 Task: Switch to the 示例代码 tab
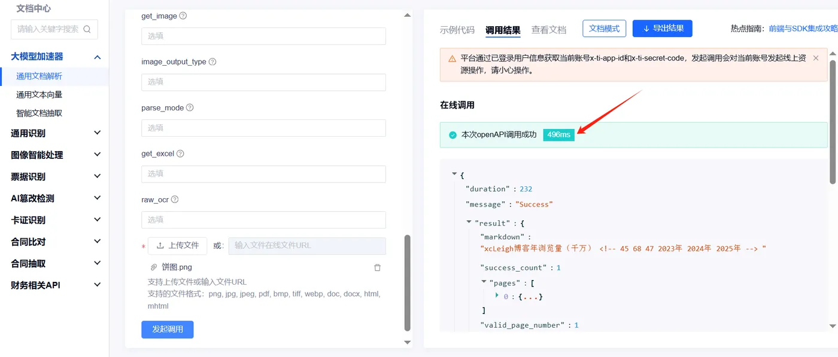[x=457, y=30]
